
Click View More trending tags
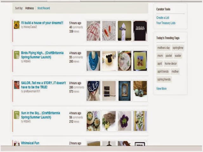click(161, 89)
